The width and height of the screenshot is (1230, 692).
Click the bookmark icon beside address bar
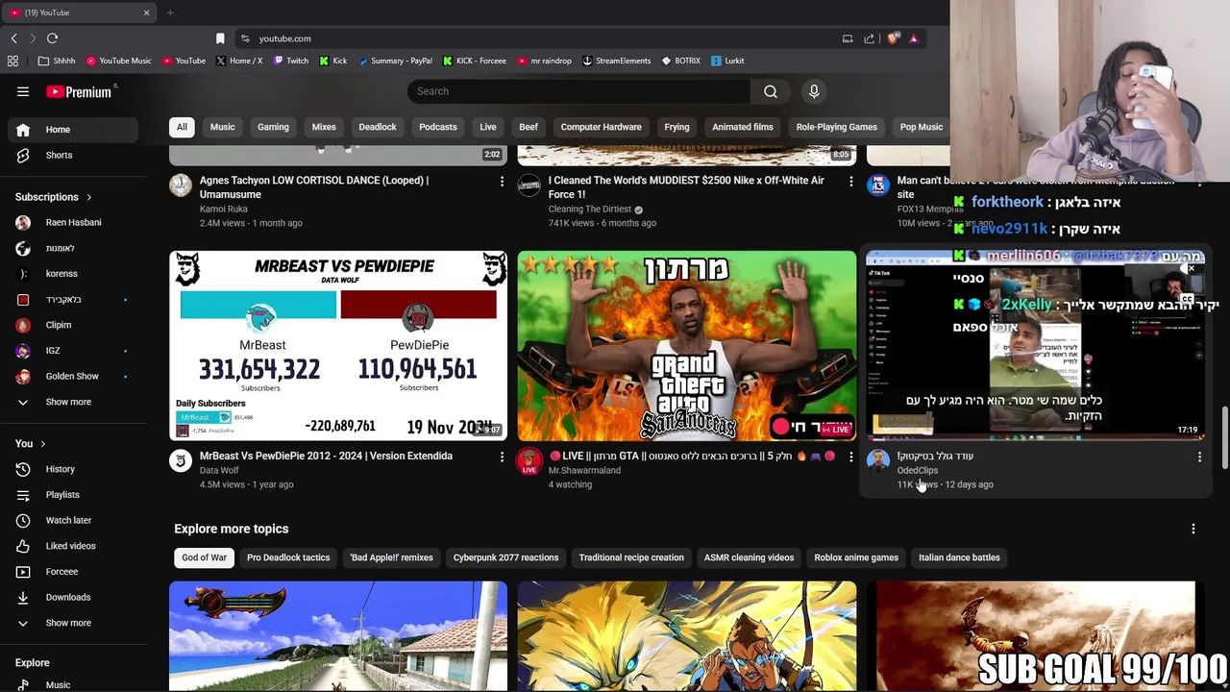220,38
